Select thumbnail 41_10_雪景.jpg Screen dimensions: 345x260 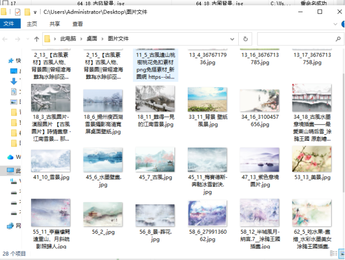pyautogui.click(x=50, y=161)
